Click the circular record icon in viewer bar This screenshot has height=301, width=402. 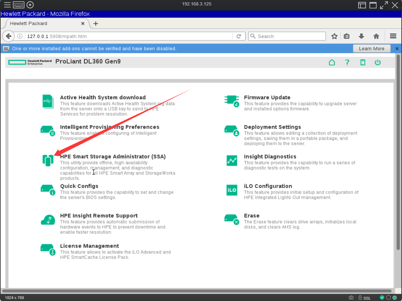point(30,5)
